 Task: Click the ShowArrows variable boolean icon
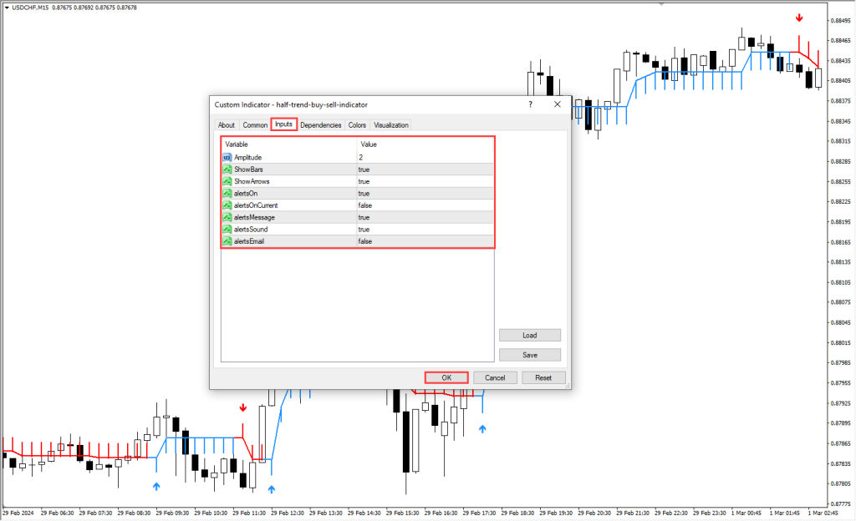pyautogui.click(x=227, y=181)
